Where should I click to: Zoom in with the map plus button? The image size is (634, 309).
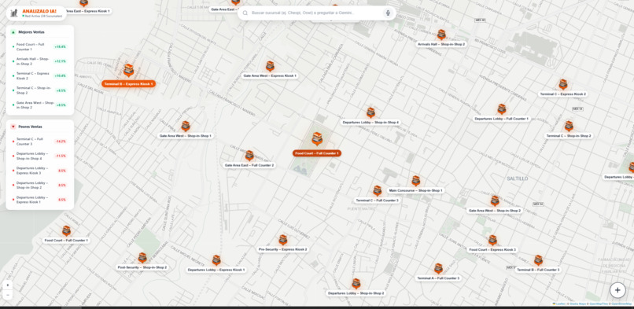(x=8, y=285)
